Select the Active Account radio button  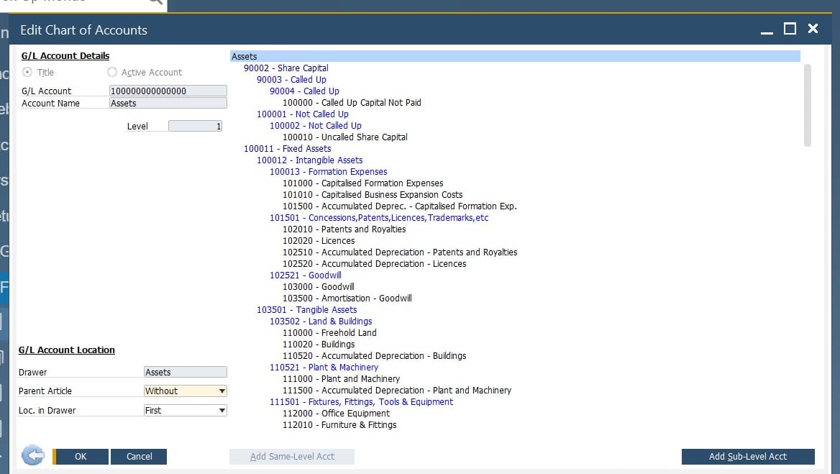coord(112,73)
